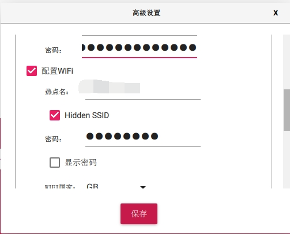Click scrollbar track above the thumb
This screenshot has width=290, height=234.
pos(287,62)
